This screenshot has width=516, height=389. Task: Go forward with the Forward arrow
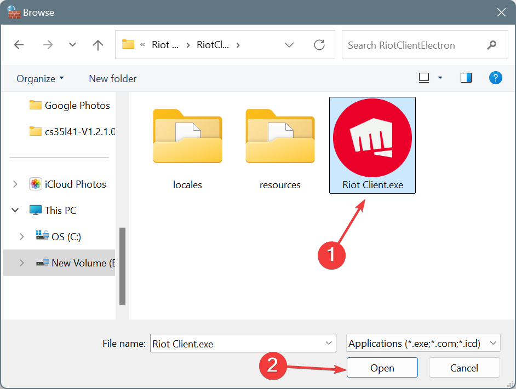pos(48,45)
